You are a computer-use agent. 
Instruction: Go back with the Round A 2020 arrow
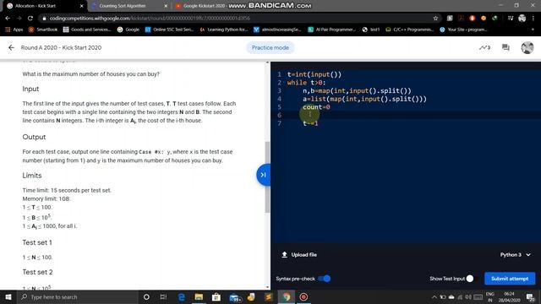[11, 47]
